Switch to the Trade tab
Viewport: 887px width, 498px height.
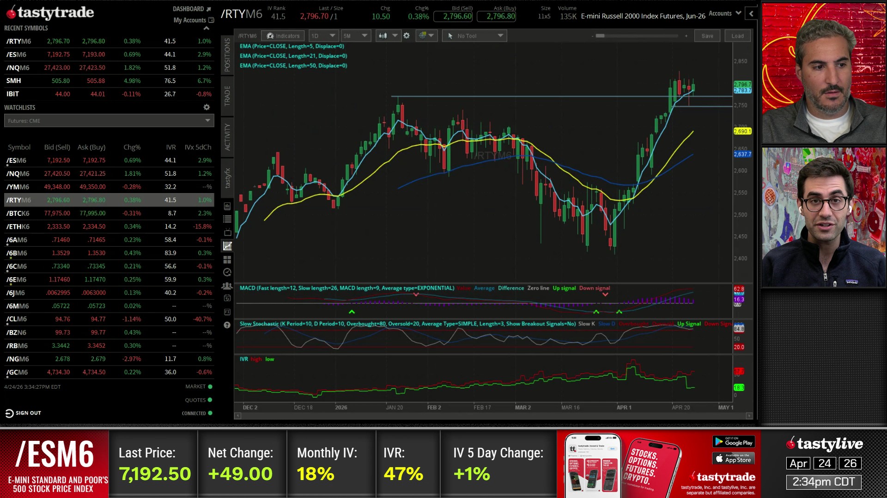point(227,96)
